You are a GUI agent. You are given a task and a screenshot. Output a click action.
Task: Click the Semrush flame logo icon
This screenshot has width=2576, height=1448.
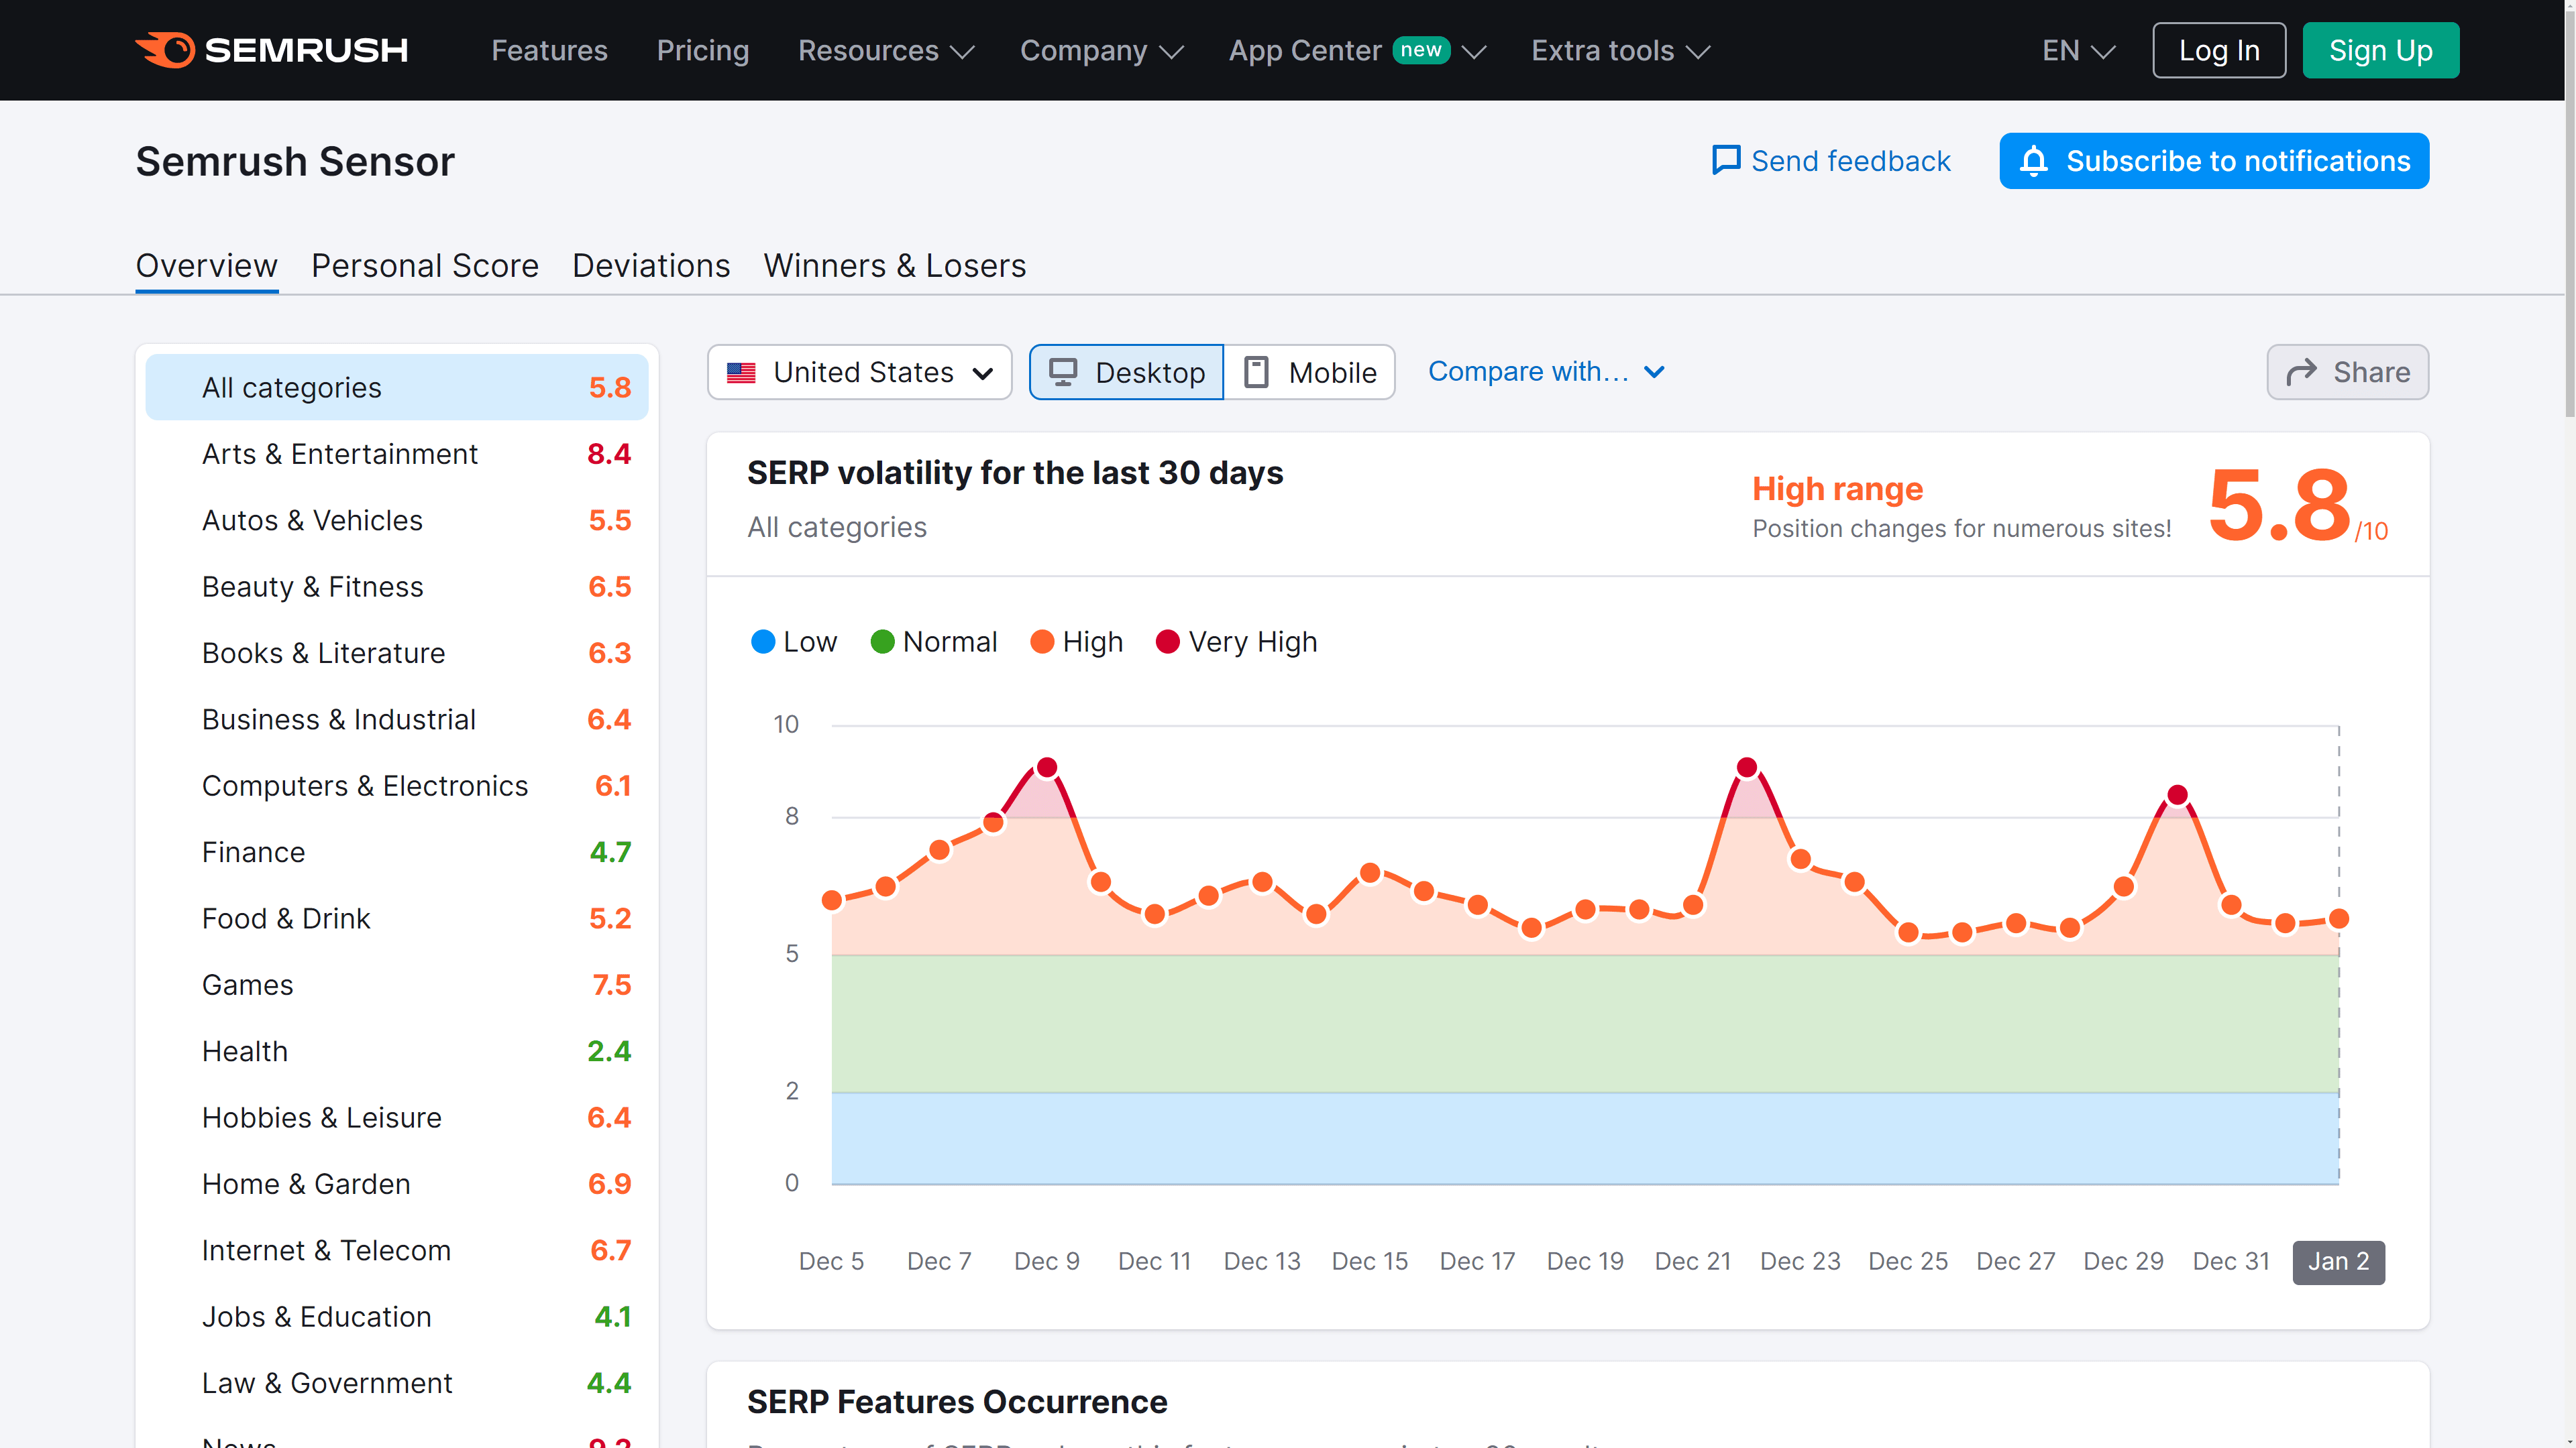click(165, 50)
